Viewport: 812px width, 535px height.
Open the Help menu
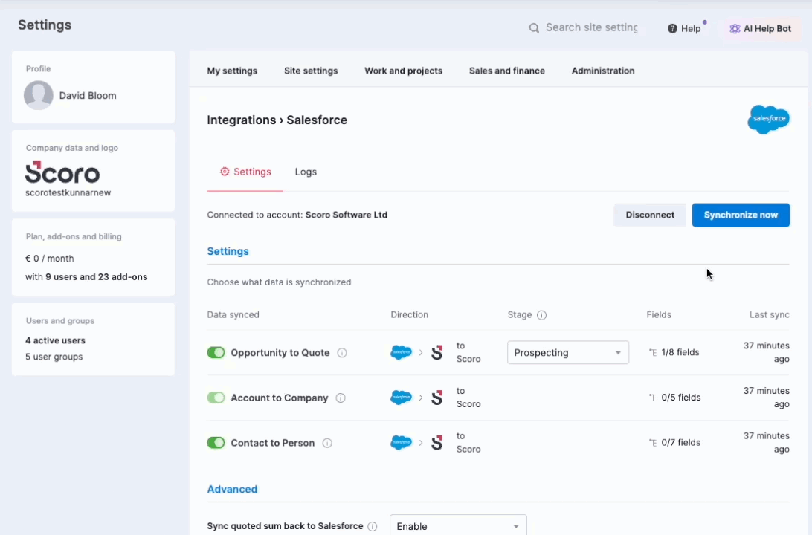pyautogui.click(x=684, y=28)
